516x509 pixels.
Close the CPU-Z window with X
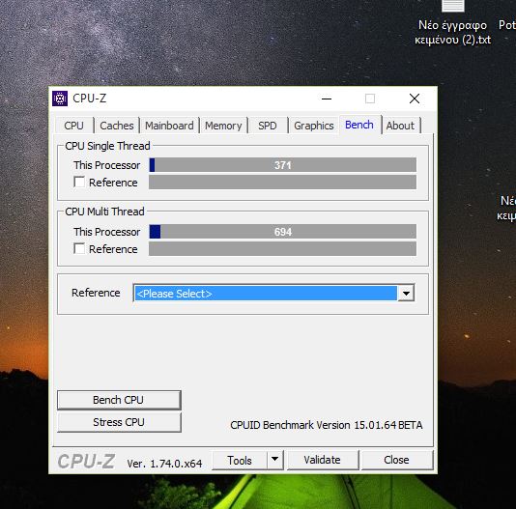coord(415,99)
